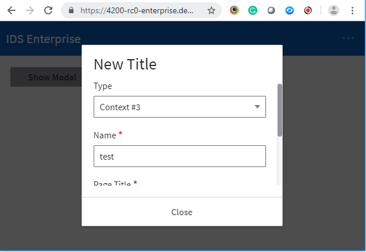Reload the current page

coord(48,10)
